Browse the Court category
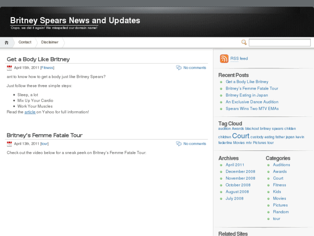314x236 pixels. pyautogui.click(x=278, y=178)
